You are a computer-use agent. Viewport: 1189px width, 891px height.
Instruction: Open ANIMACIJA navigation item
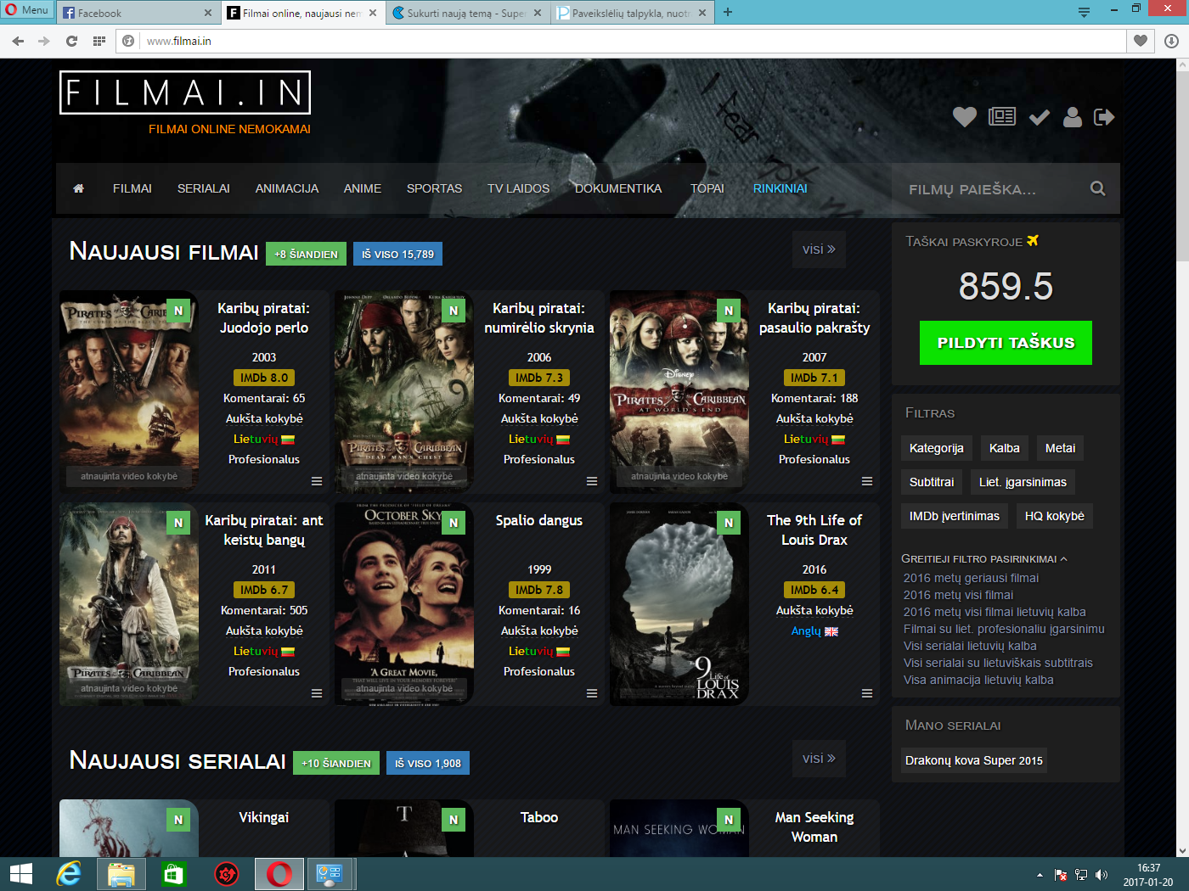(287, 188)
